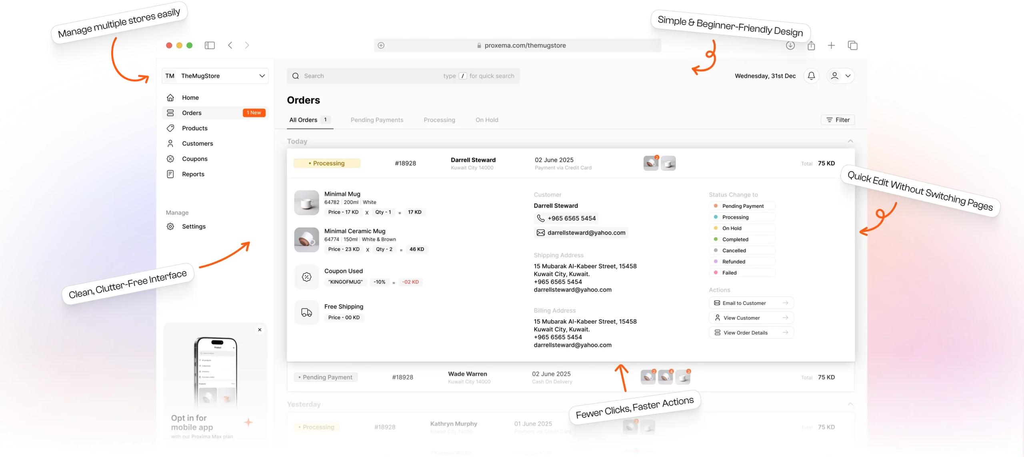
Task: Click the sparkle icon on the promo card
Action: coord(248,422)
